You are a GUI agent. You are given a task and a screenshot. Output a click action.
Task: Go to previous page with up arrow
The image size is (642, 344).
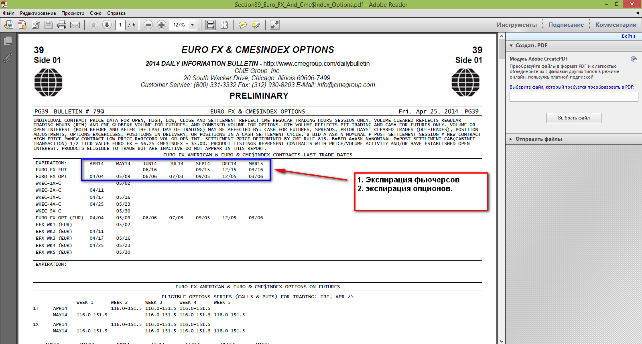point(93,25)
